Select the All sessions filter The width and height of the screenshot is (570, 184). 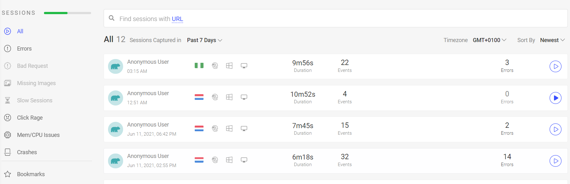click(x=20, y=31)
